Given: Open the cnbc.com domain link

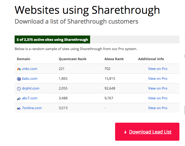Looking at the screenshot, I should [30, 69].
